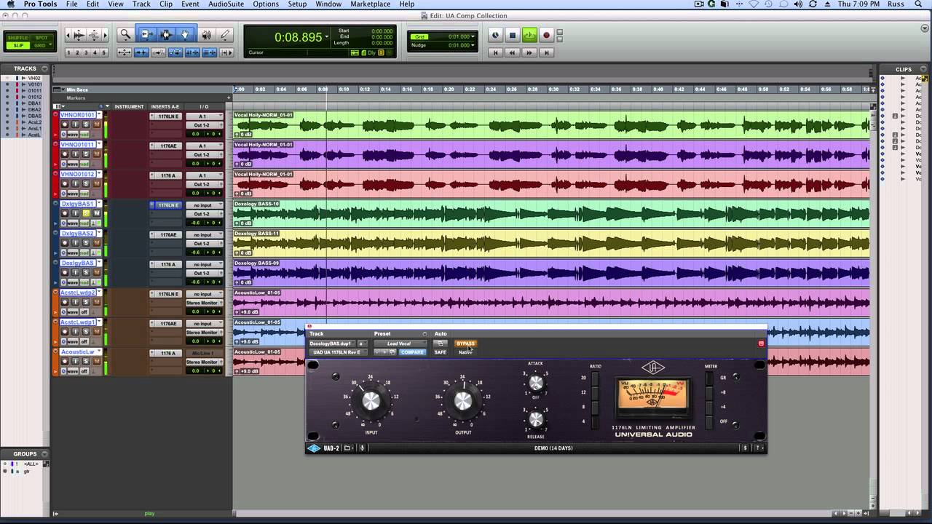The height and width of the screenshot is (524, 932).
Task: Select the Zoomer magnifier tool
Action: coord(125,34)
